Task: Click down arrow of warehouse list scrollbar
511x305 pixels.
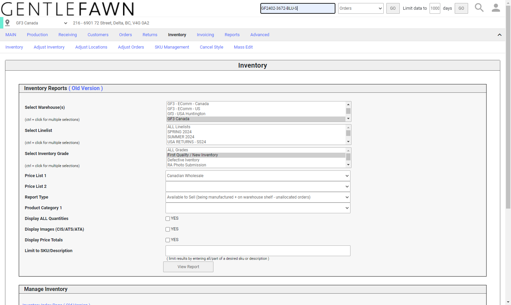Action: point(348,119)
